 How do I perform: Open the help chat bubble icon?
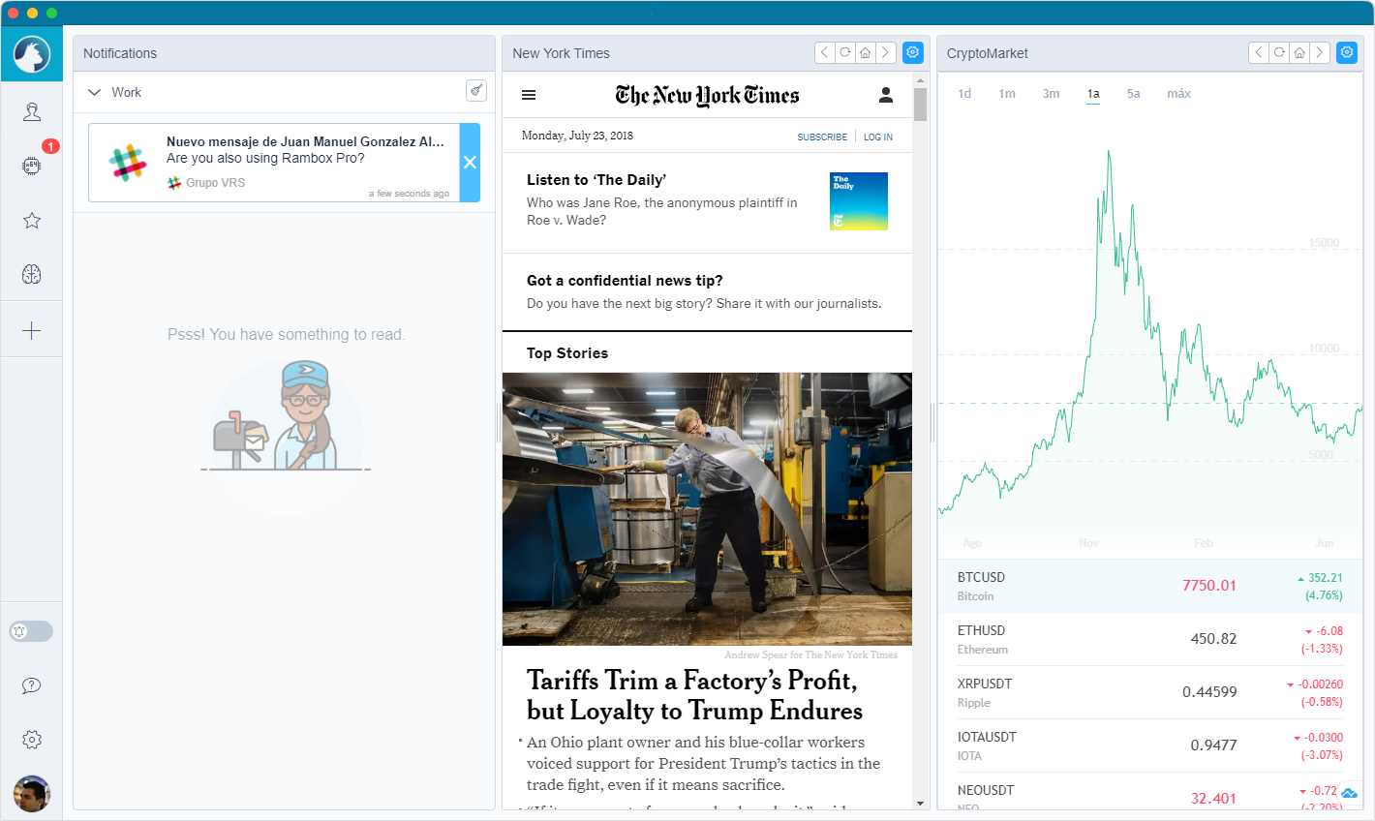32,685
